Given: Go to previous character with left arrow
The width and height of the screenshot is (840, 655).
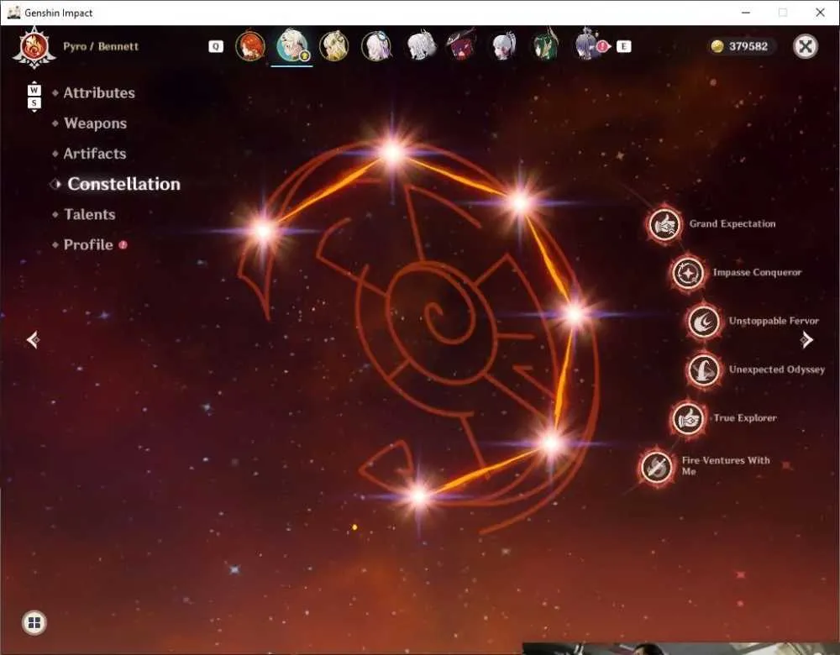Looking at the screenshot, I should point(33,339).
